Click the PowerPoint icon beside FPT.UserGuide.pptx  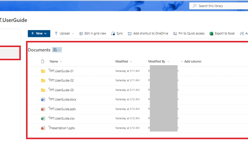tap(43, 109)
